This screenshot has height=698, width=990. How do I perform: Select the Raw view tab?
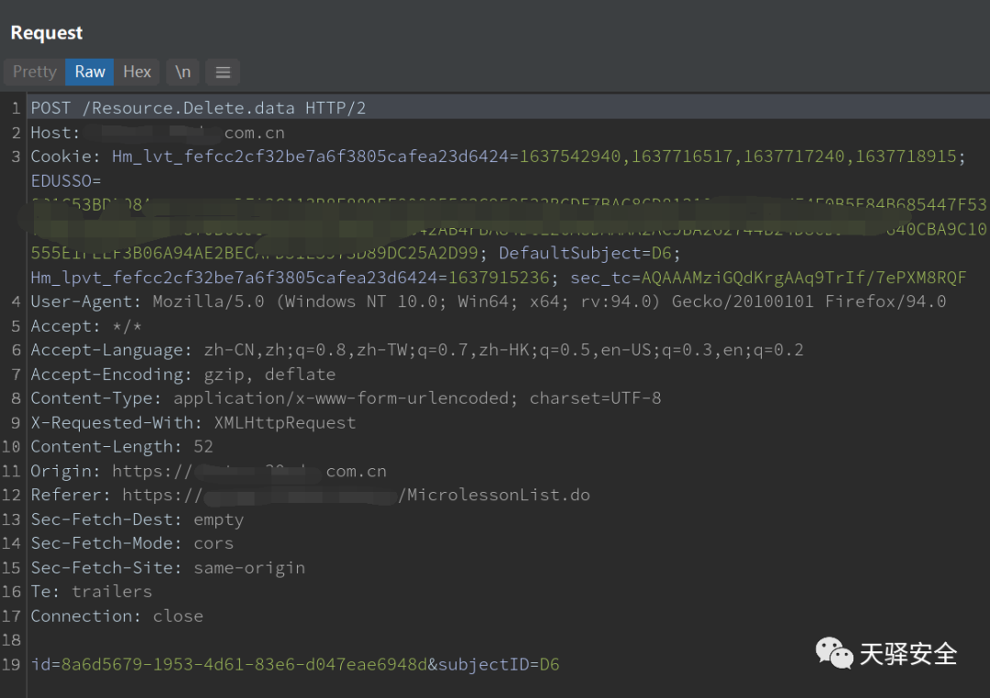[90, 72]
